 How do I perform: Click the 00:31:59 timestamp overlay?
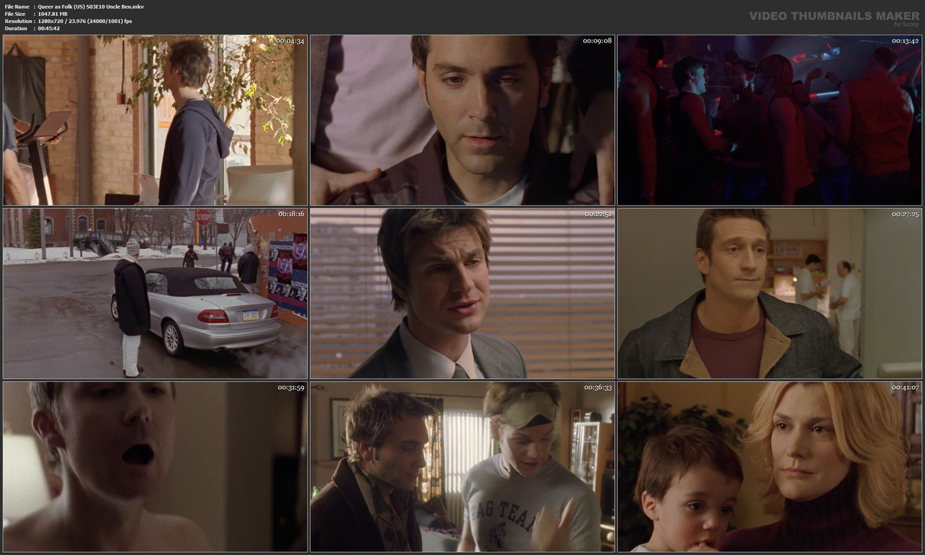tap(291, 388)
